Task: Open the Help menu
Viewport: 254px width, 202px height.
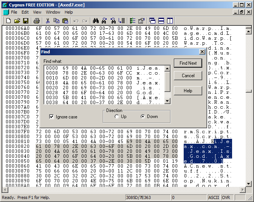Action: [x=69, y=12]
